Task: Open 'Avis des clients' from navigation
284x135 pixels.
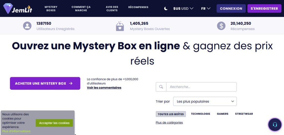Action: pos(112,9)
